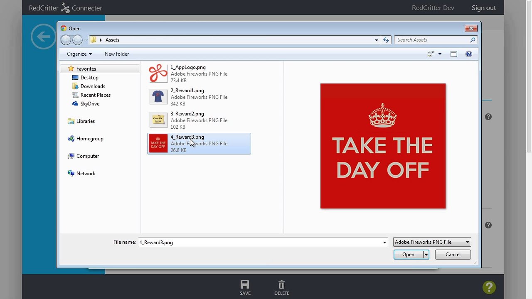Screen dimensions: 532x299
Task: Select Desktop in Favorites
Action: [x=89, y=78]
